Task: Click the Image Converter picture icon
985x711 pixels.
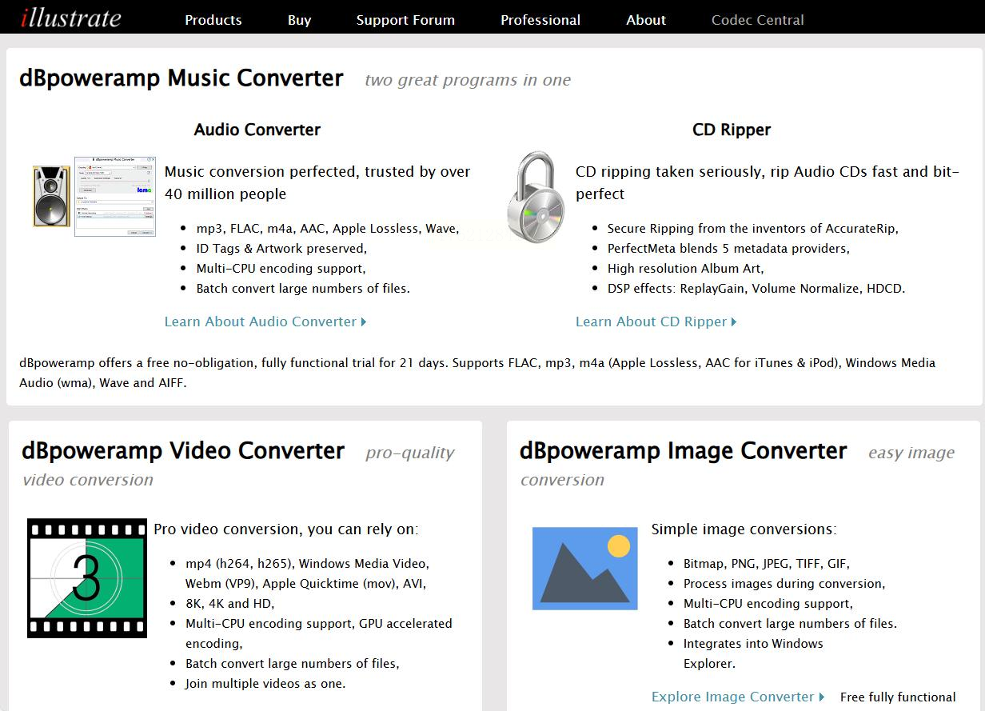Action: pos(585,568)
